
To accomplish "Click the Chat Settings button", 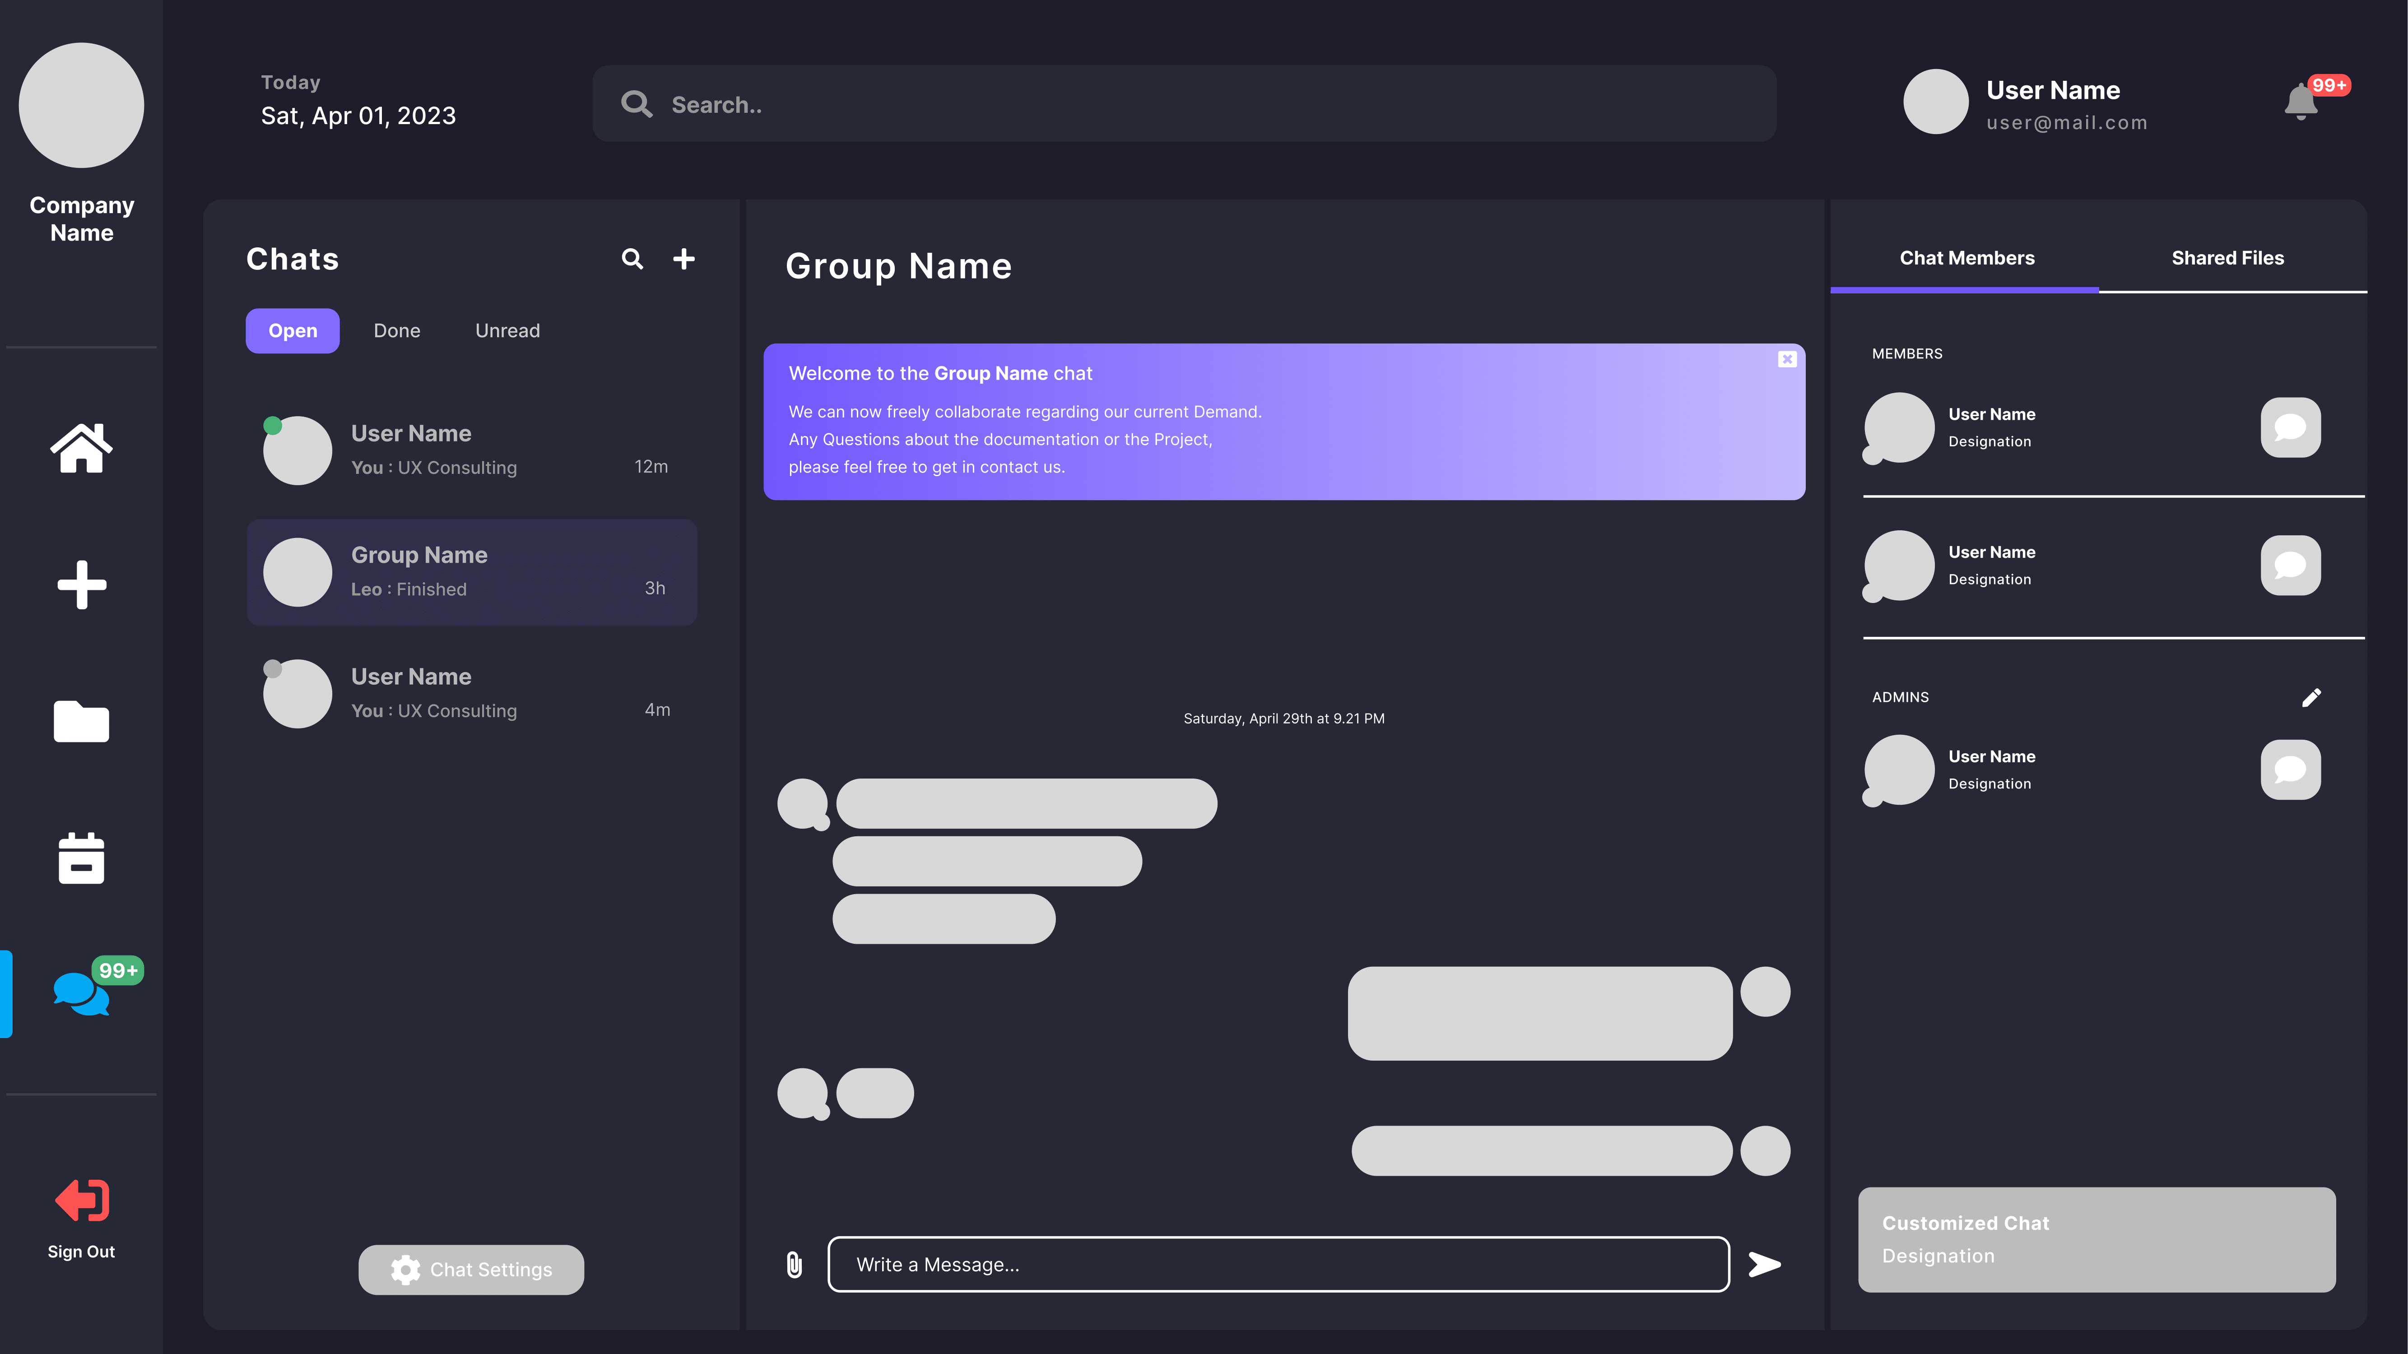I will 471,1269.
